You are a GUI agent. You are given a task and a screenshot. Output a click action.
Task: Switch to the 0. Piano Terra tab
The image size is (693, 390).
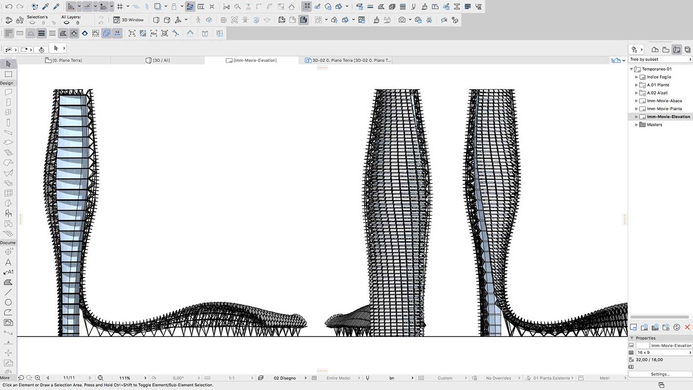[67, 60]
